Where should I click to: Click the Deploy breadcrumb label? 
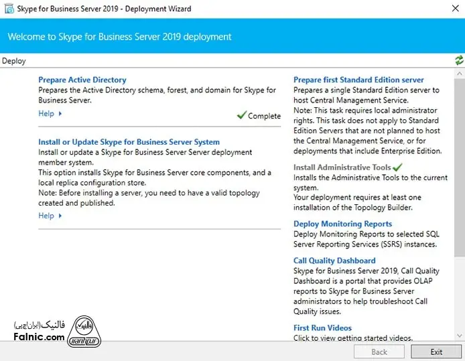pos(13,61)
